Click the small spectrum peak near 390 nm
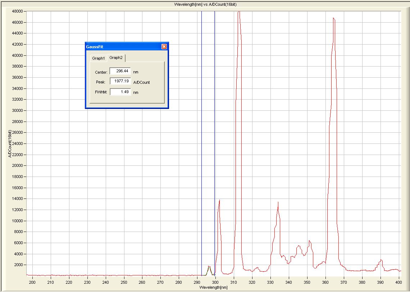 coord(381,260)
